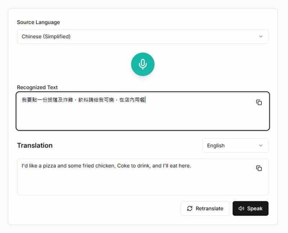288x233 pixels.
Task: Start recording with the microphone button
Action: pyautogui.click(x=143, y=64)
